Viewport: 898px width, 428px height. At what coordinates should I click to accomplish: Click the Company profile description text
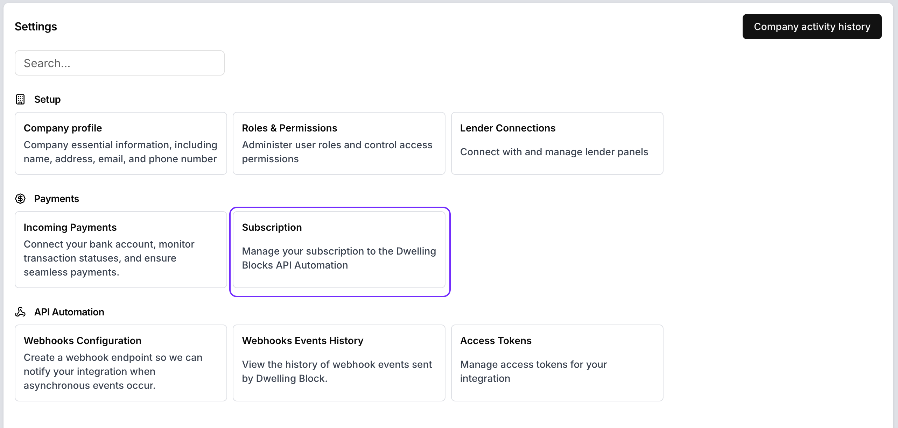coord(120,152)
